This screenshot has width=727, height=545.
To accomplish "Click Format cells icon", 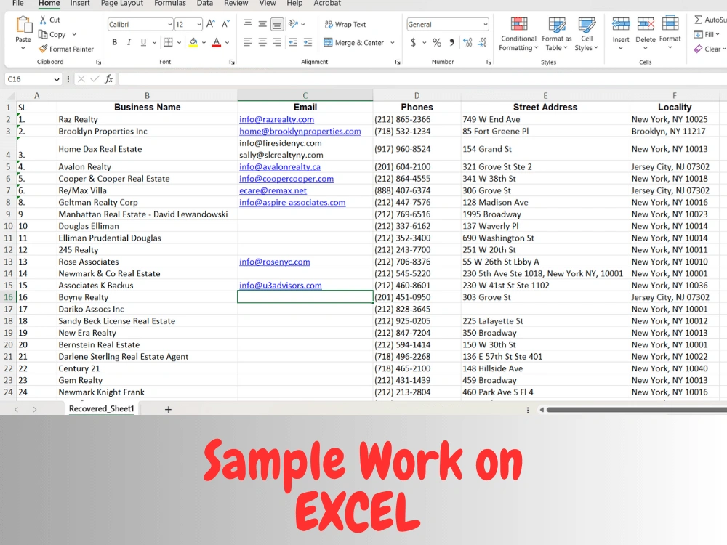I will coord(670,23).
